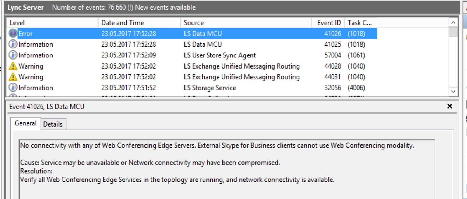Image resolution: width=467 pixels, height=199 pixels.
Task: Click info icon of event 57004
Action: pos(13,55)
